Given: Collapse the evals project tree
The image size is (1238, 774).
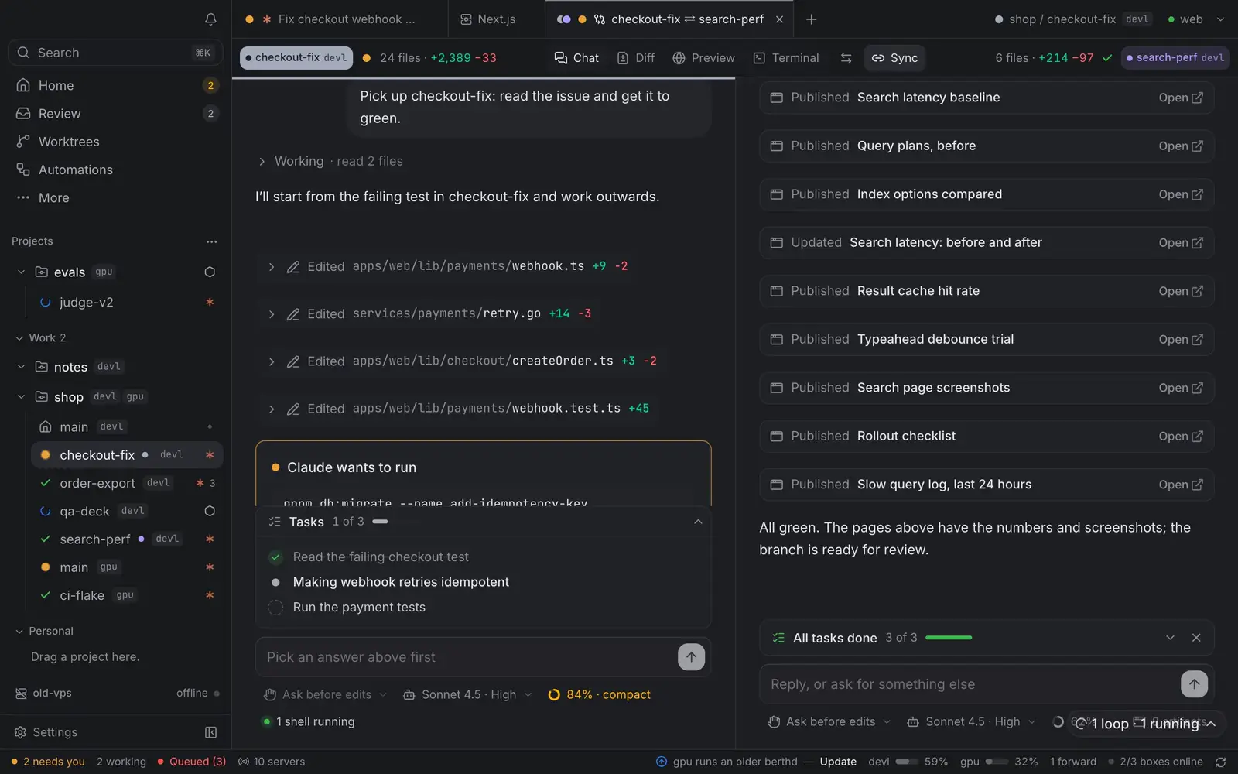Looking at the screenshot, I should [x=21, y=272].
